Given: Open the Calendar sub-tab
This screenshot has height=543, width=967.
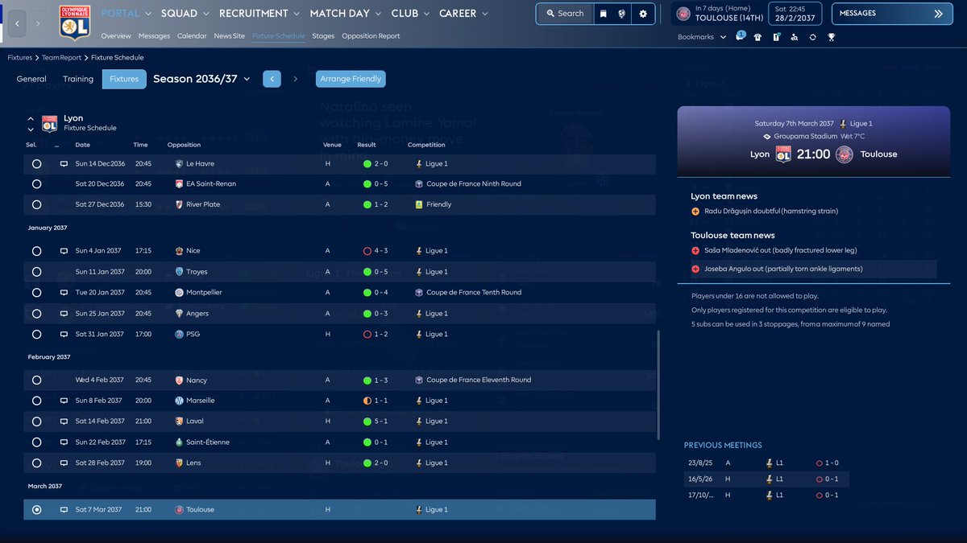Looking at the screenshot, I should (192, 36).
